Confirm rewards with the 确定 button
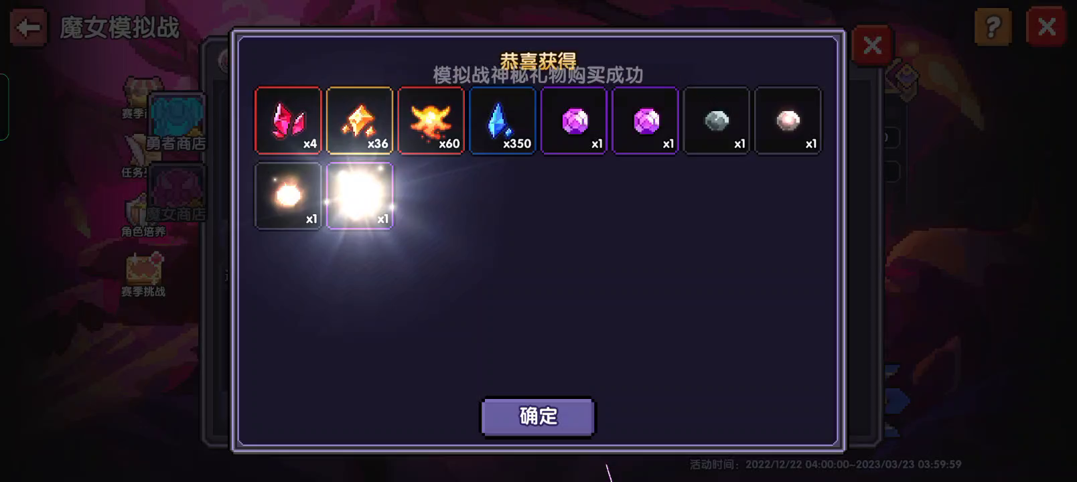This screenshot has width=1077, height=482. pos(538,416)
